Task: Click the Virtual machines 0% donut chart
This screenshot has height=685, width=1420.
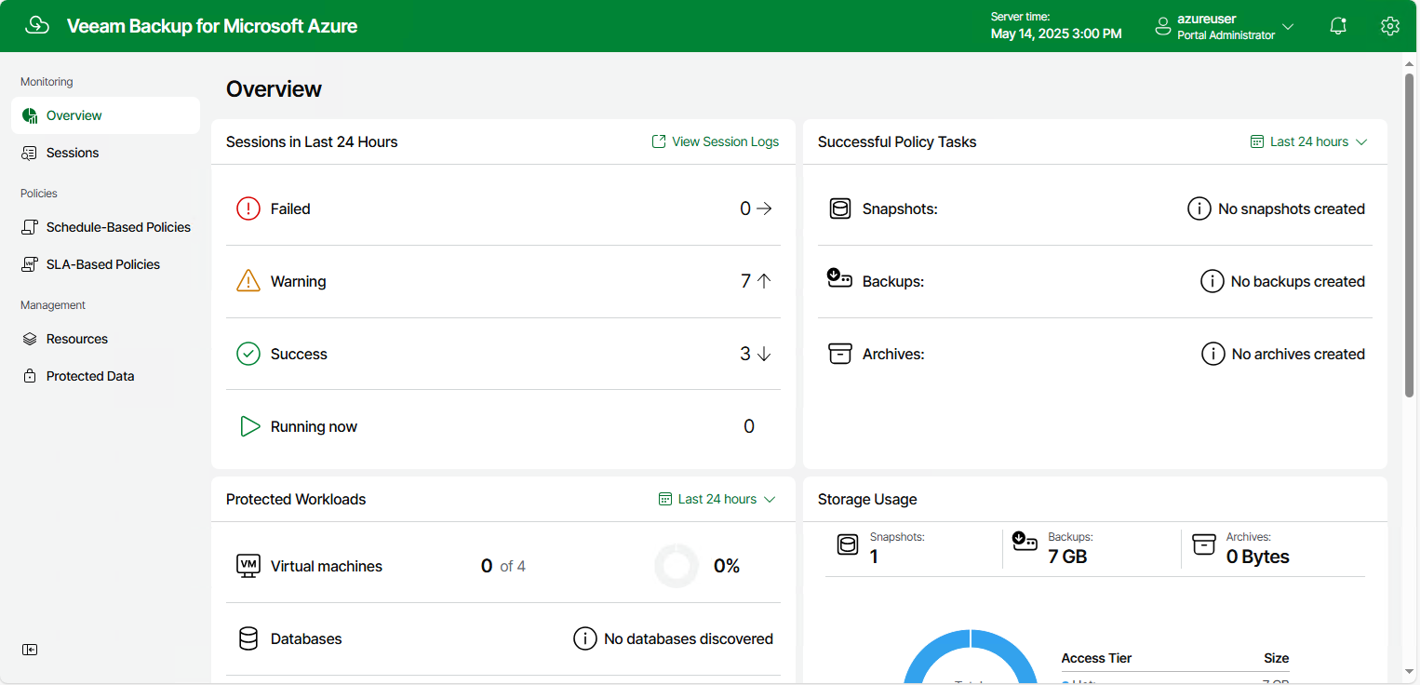Action: tap(677, 566)
